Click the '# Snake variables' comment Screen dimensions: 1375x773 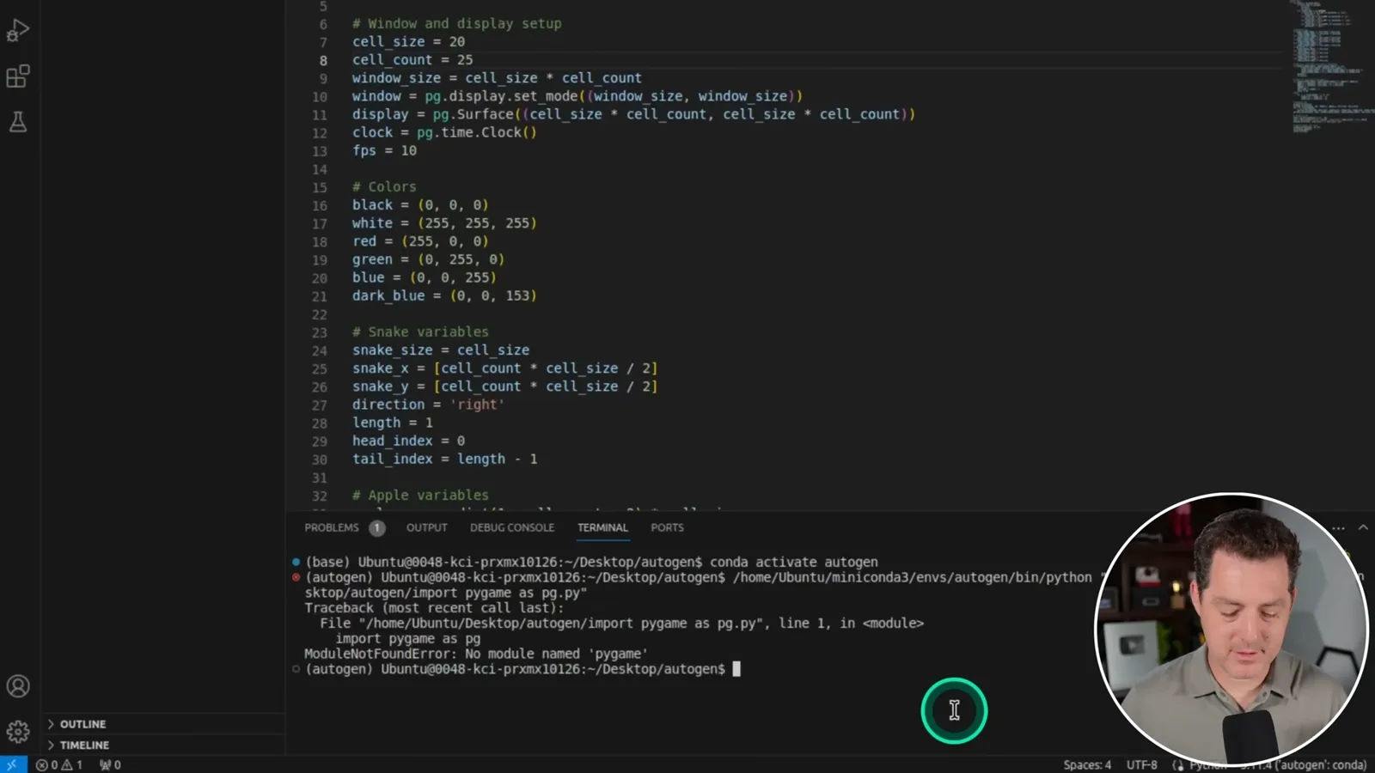(x=420, y=332)
